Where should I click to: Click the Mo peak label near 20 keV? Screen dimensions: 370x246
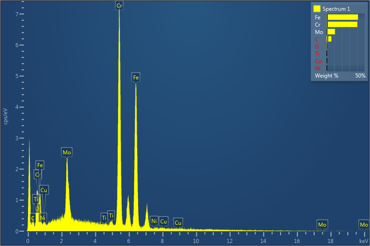(364, 225)
